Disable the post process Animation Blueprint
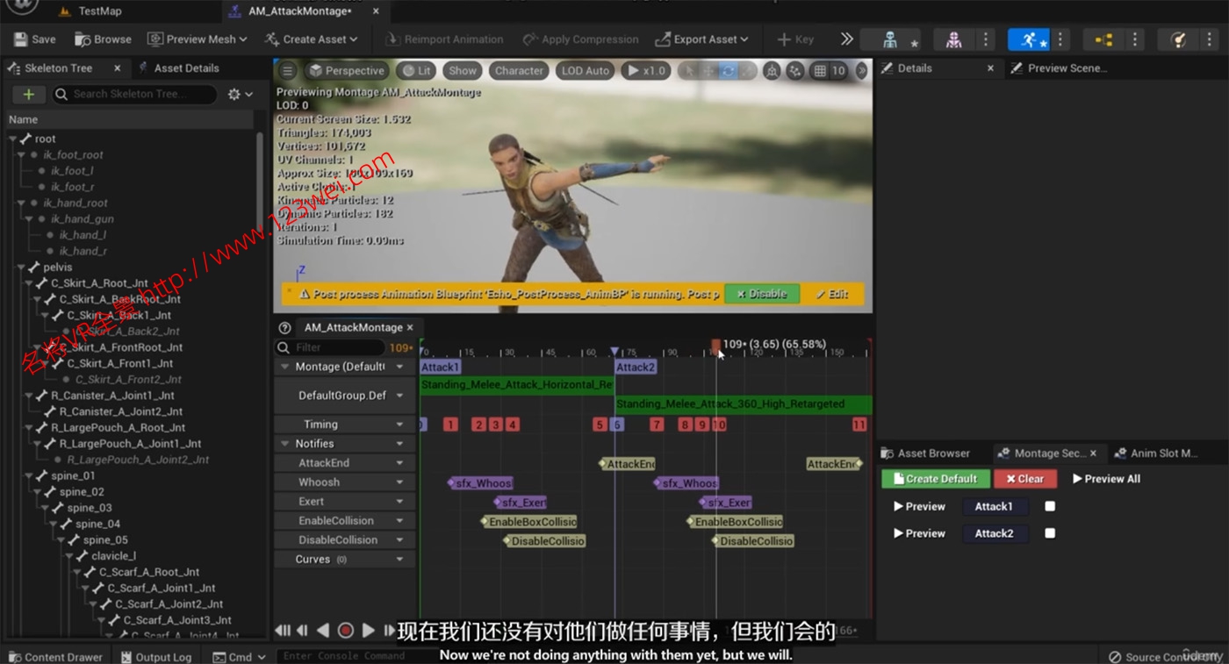 click(x=761, y=294)
